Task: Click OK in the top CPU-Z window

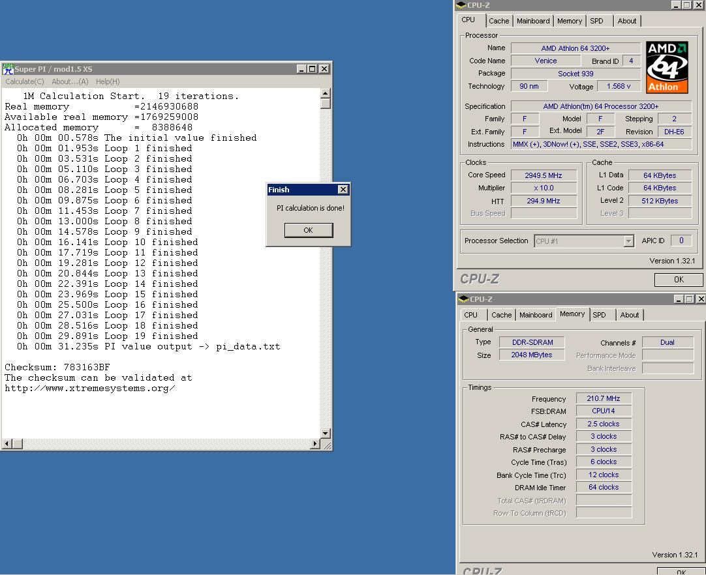Action: coord(679,280)
